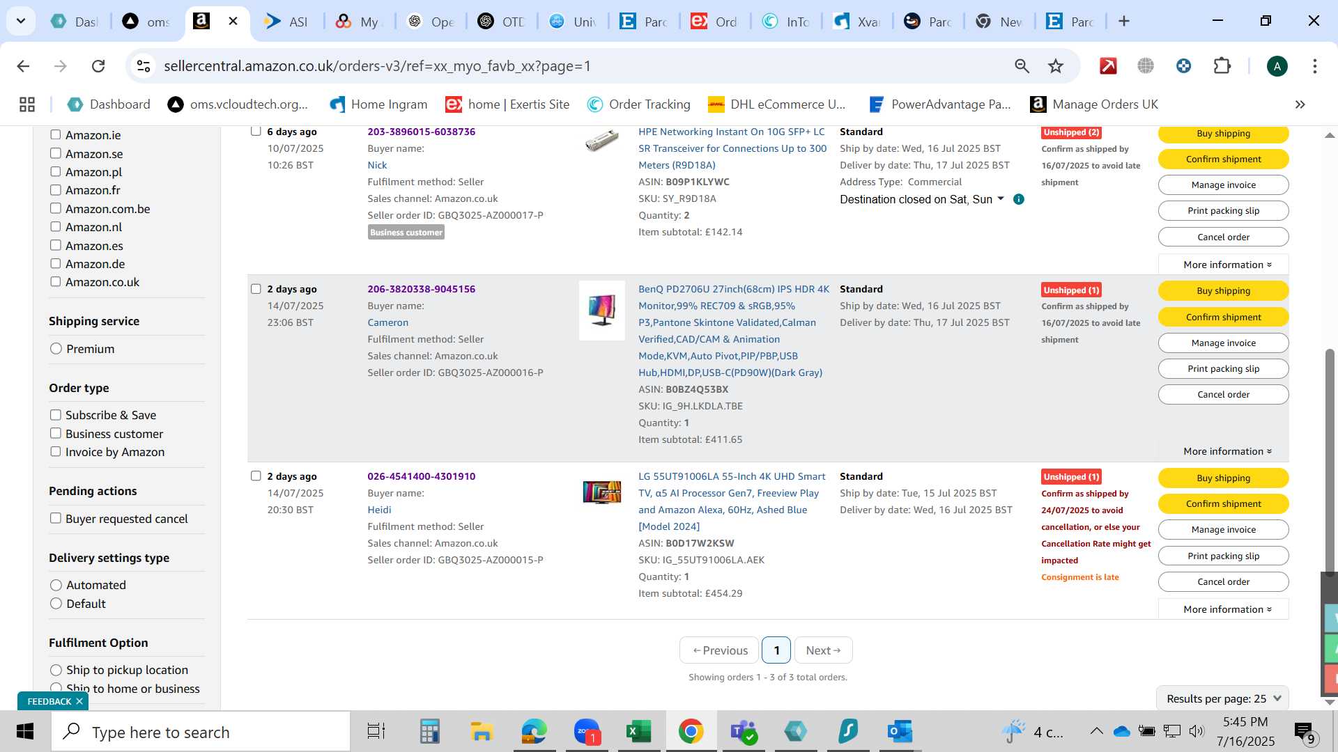
Task: Click Buy shipping for LG TV order
Action: 1223,478
